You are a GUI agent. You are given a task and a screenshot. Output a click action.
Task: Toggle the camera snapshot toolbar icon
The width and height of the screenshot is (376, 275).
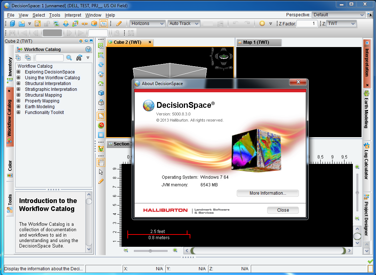(x=103, y=24)
